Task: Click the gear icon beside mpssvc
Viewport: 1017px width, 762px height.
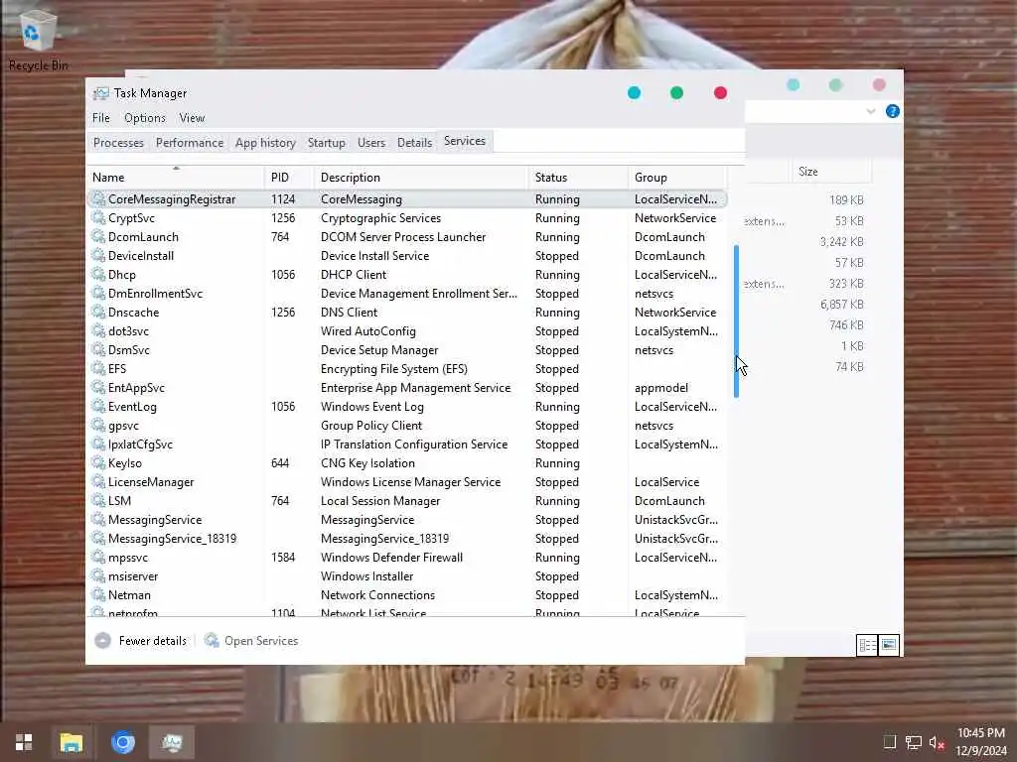Action: click(x=98, y=557)
